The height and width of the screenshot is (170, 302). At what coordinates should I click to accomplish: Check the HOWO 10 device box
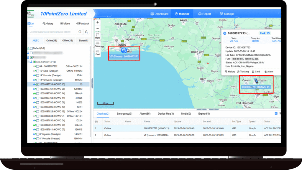point(38,107)
